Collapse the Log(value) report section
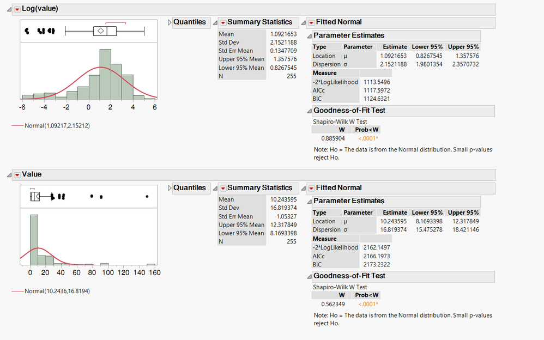 click(x=9, y=9)
